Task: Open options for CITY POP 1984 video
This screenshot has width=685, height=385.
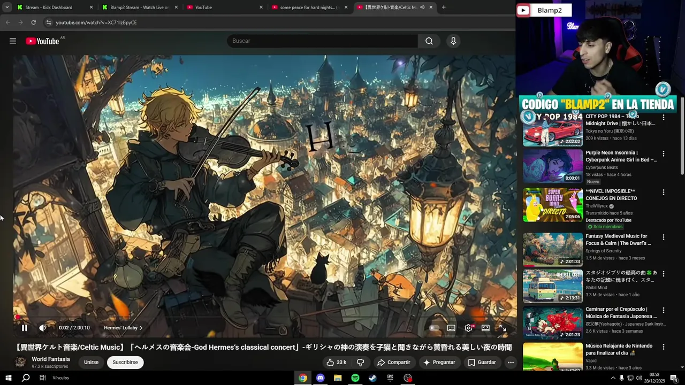Action: pos(664,117)
